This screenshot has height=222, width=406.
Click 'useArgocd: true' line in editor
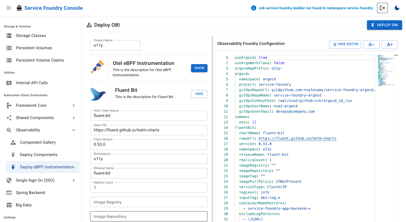[x=251, y=57]
